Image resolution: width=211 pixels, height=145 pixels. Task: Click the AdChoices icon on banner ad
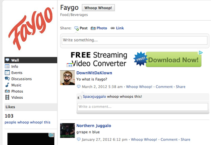click(201, 52)
